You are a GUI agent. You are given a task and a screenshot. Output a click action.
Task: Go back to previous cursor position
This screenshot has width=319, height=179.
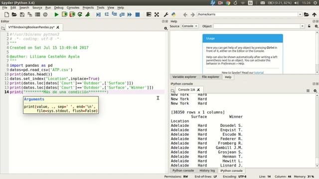coord(185,14)
